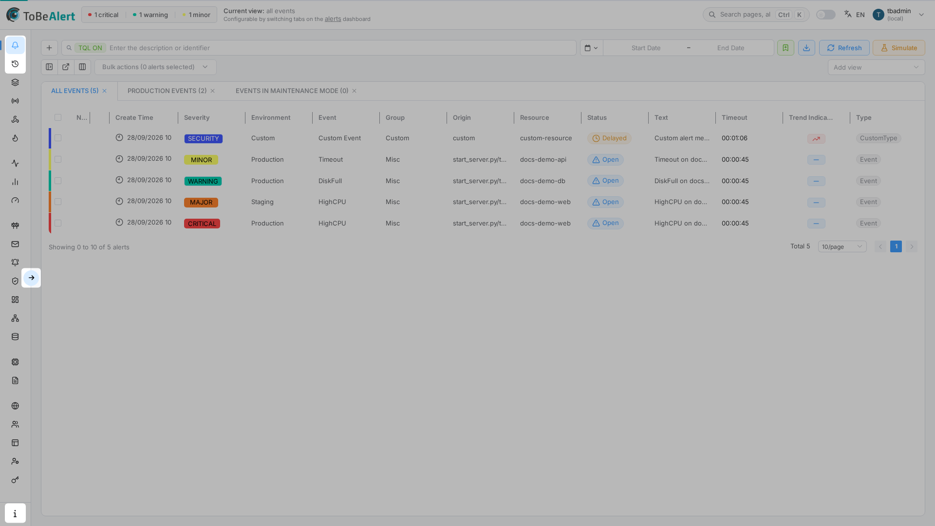Image resolution: width=935 pixels, height=526 pixels.
Task: Open the users sidebar icon
Action: click(x=15, y=424)
